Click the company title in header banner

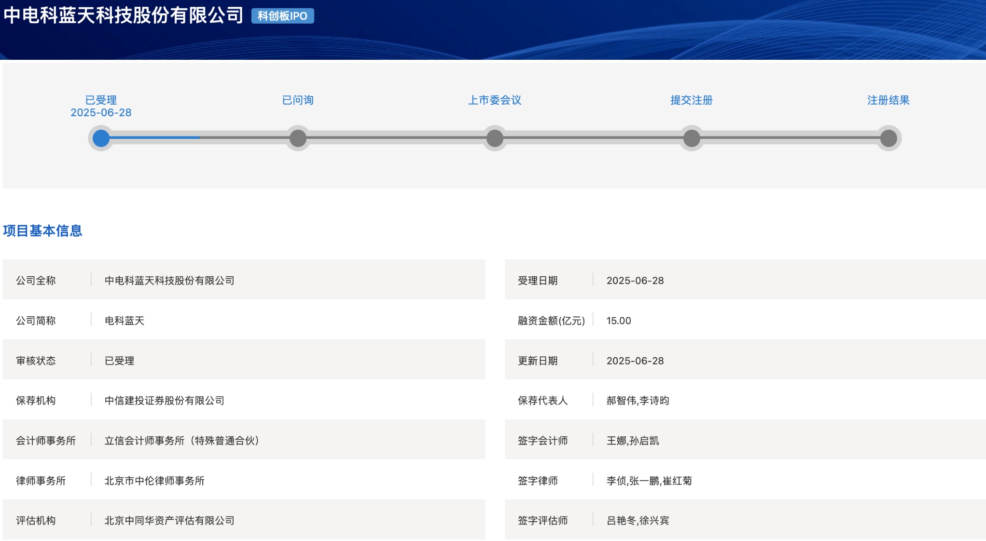(x=124, y=15)
